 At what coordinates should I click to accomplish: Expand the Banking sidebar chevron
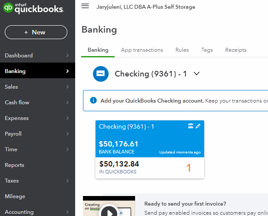(67, 71)
